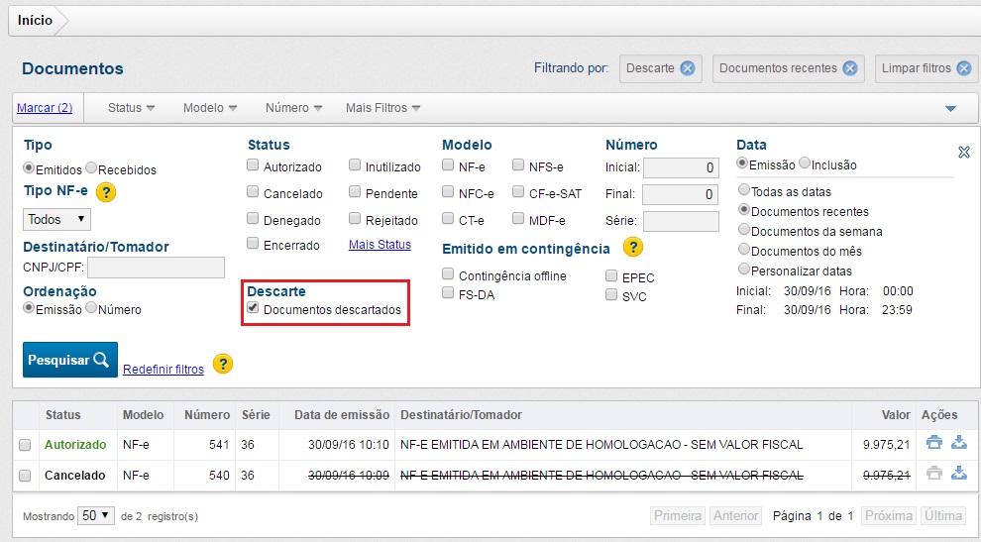981x542 pixels.
Task: Go to the Início breadcrumb tab
Action: click(35, 20)
